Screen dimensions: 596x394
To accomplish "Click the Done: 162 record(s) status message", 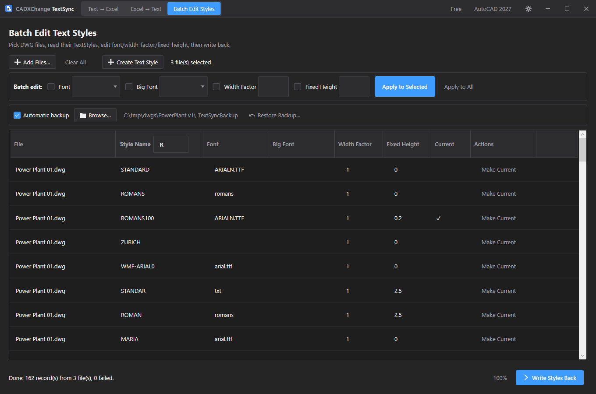I will coord(61,378).
